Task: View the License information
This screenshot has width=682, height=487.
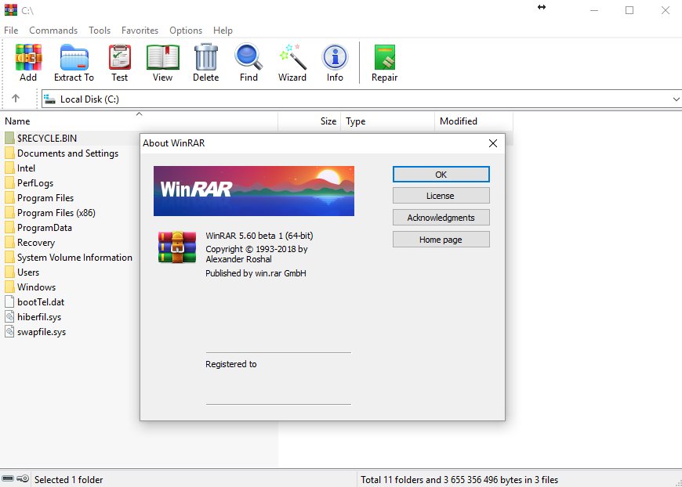Action: pyautogui.click(x=441, y=195)
